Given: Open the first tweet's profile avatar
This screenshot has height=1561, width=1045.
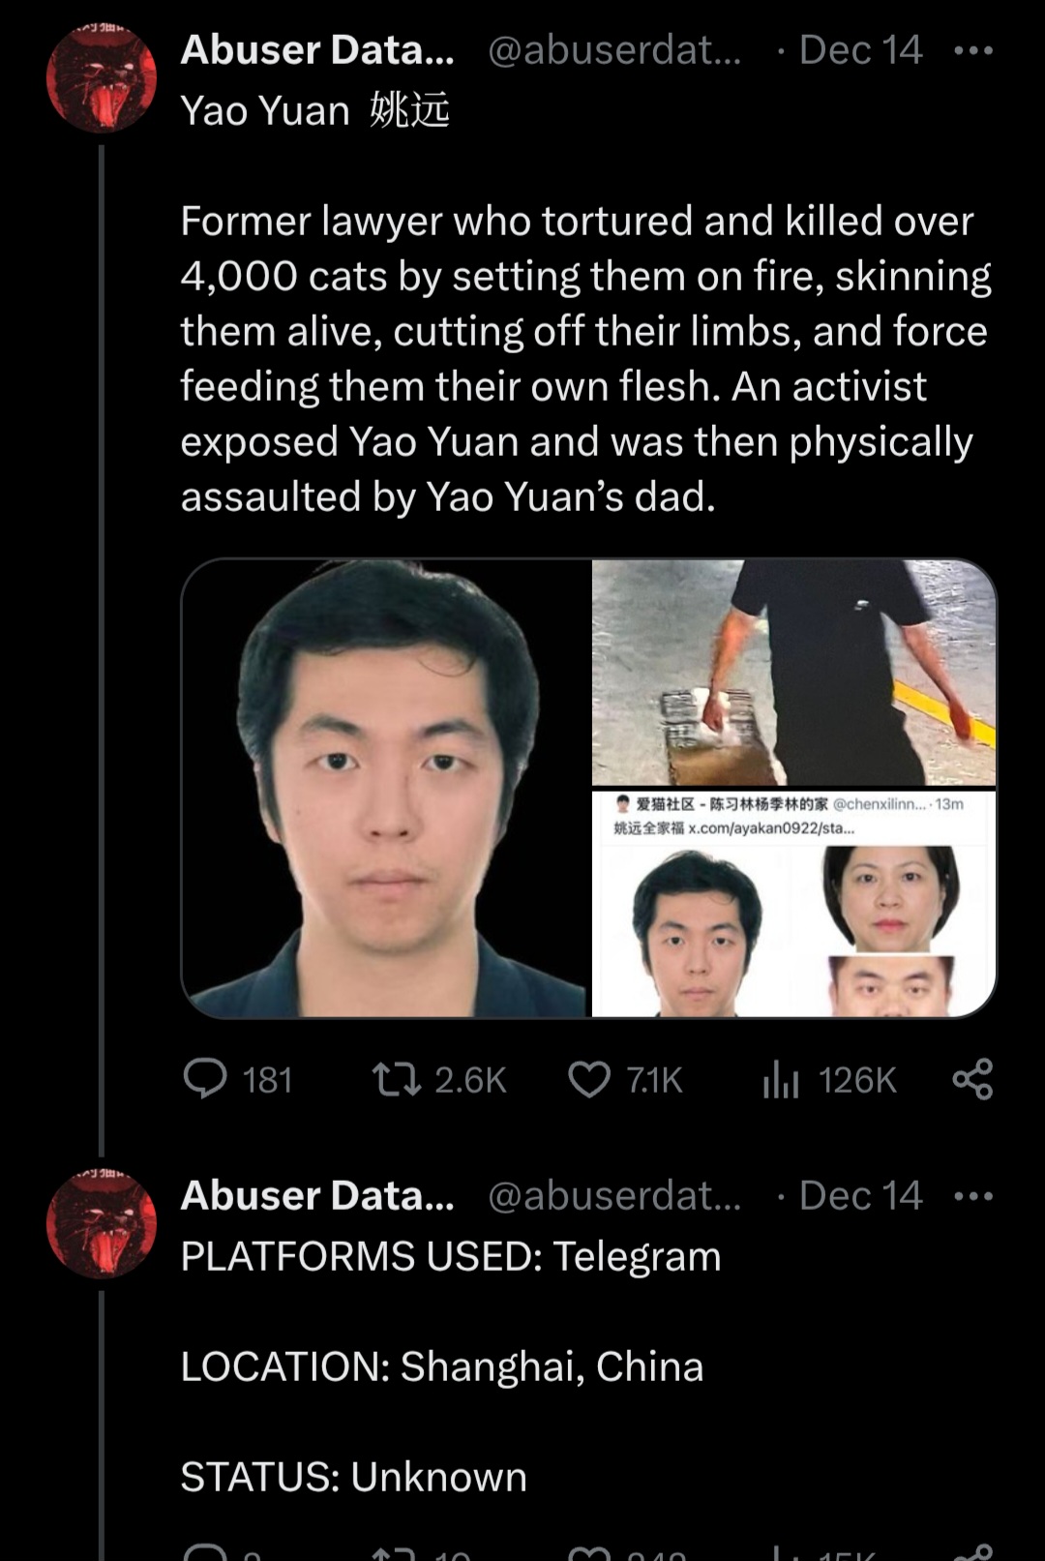Looking at the screenshot, I should pos(102,77).
